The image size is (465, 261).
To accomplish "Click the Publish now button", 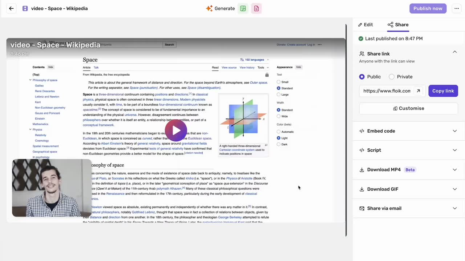I will pyautogui.click(x=428, y=8).
